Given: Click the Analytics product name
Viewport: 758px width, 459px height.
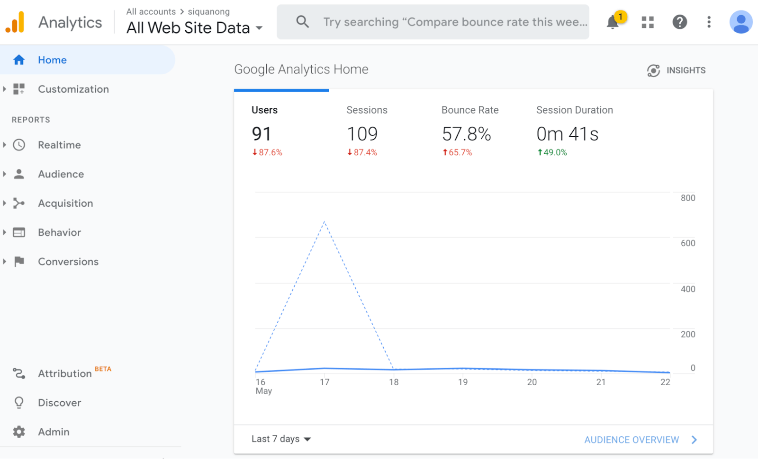Looking at the screenshot, I should click(x=70, y=22).
